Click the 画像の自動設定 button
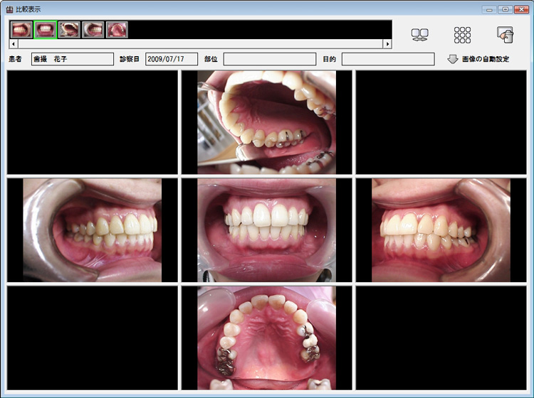Screen dimensions: 534x398 [478, 59]
